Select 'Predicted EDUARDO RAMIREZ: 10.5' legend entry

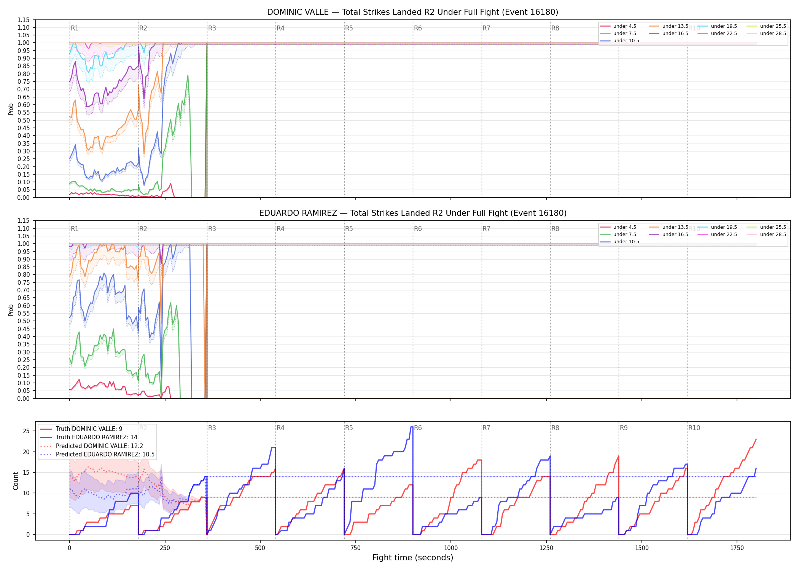[x=97, y=454]
